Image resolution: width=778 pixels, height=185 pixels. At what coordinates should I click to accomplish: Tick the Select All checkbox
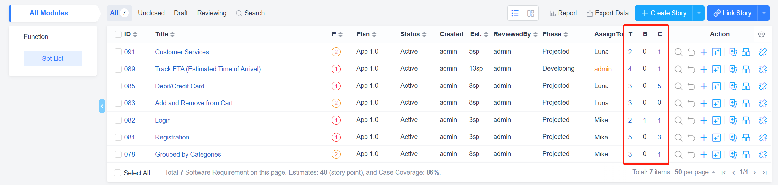point(117,173)
